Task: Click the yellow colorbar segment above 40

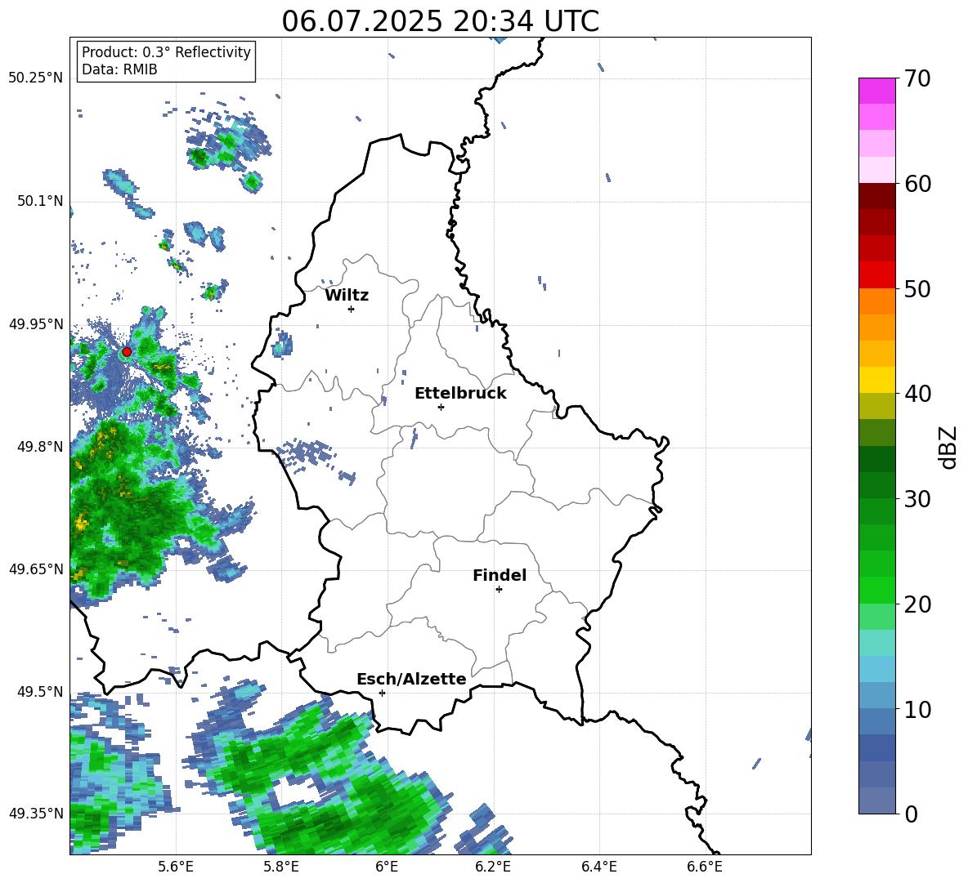Action: [x=876, y=380]
